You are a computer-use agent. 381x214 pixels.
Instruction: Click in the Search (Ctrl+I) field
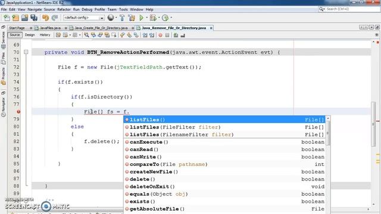352,9
